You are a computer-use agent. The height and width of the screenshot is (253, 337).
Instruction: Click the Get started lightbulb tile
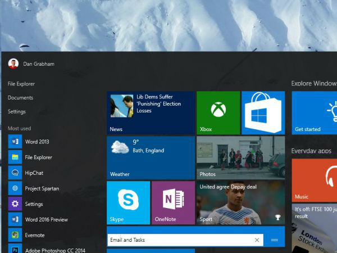(315, 113)
